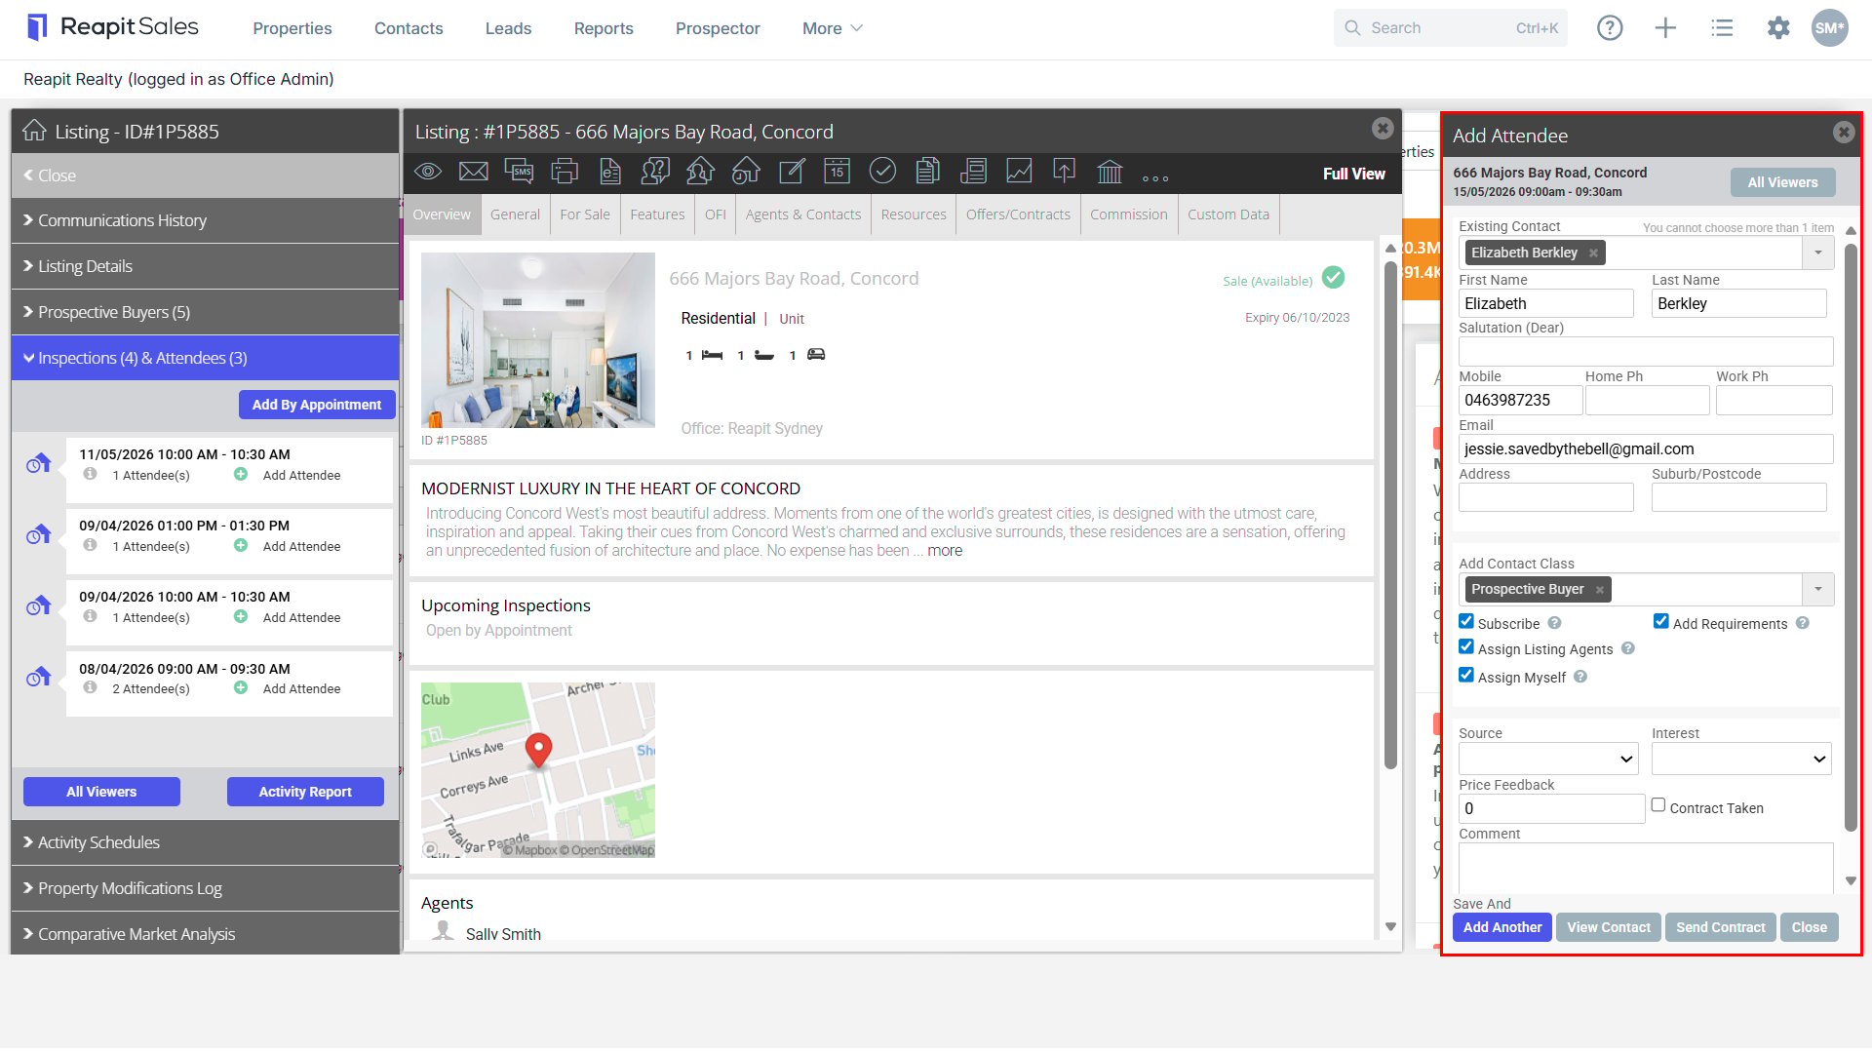This screenshot has height=1053, width=1872.
Task: Click the bank building icon in toolbar
Action: coord(1110,172)
